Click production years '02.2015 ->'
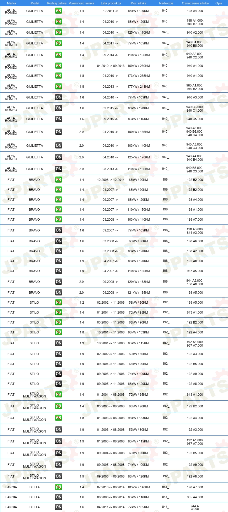This screenshot has width=228, height=512. (110, 108)
